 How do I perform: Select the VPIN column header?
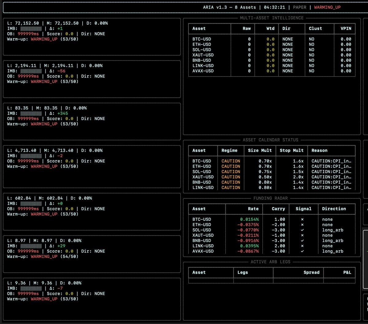[346, 28]
